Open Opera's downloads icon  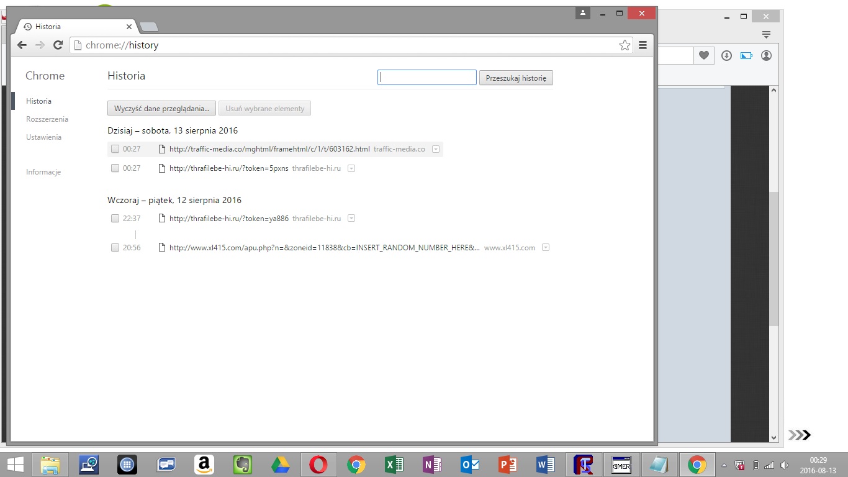coord(727,55)
